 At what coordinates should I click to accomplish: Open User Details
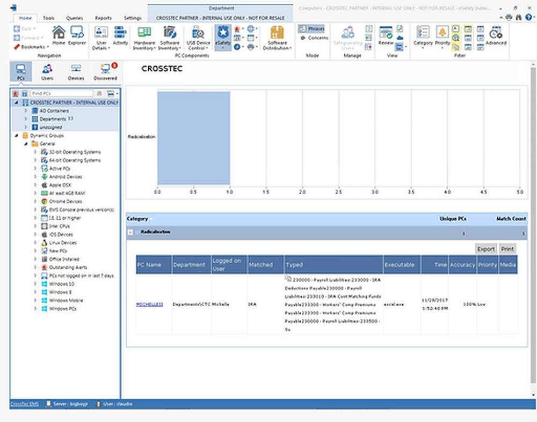[101, 38]
